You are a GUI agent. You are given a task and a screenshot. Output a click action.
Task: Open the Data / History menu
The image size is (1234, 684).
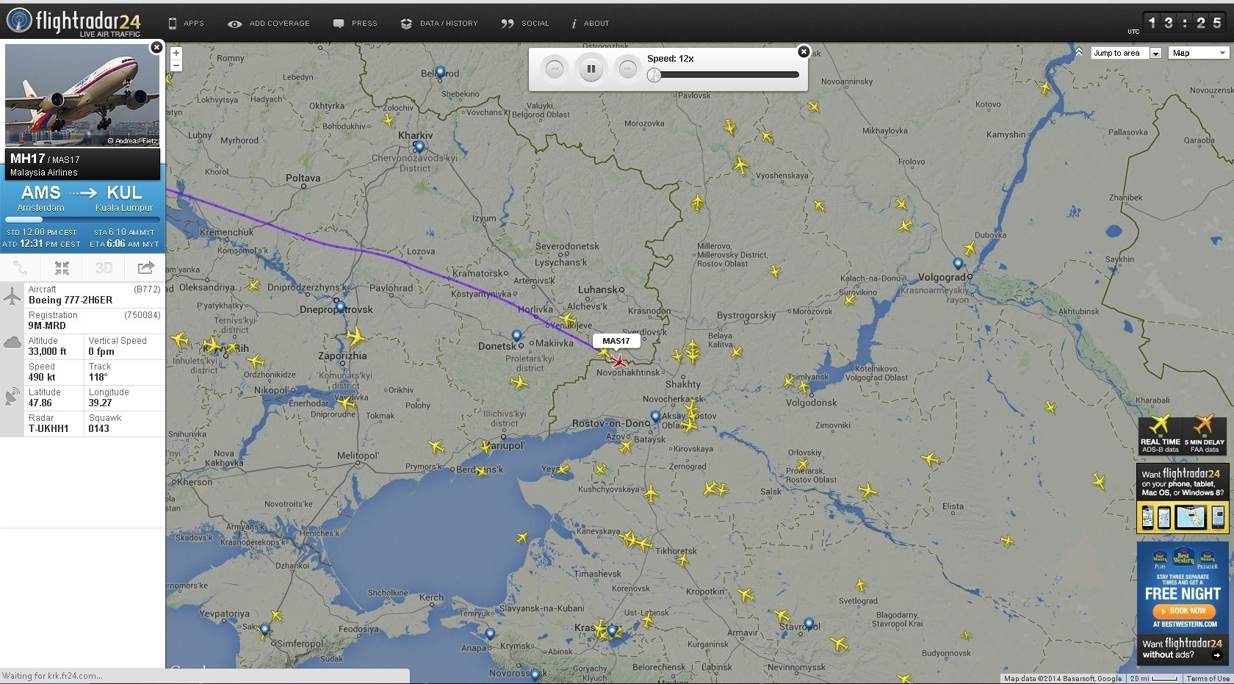coord(439,24)
